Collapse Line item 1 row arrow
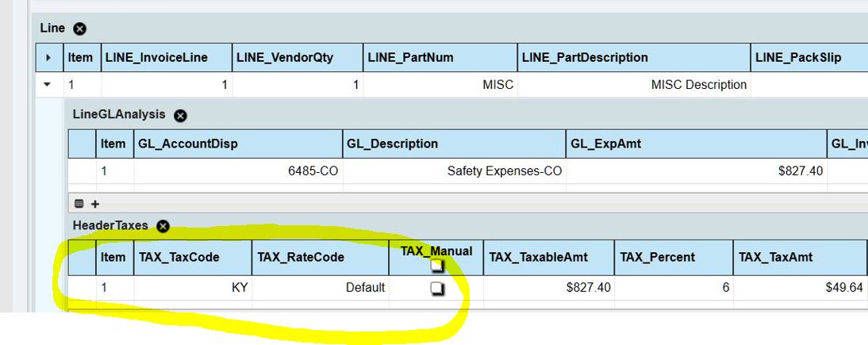The width and height of the screenshot is (868, 345). pyautogui.click(x=48, y=85)
